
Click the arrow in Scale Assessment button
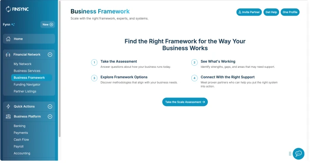(x=203, y=102)
